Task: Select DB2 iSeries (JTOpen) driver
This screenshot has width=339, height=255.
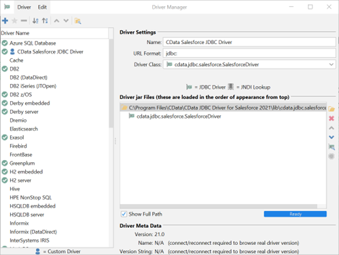Action: pyautogui.click(x=33, y=86)
